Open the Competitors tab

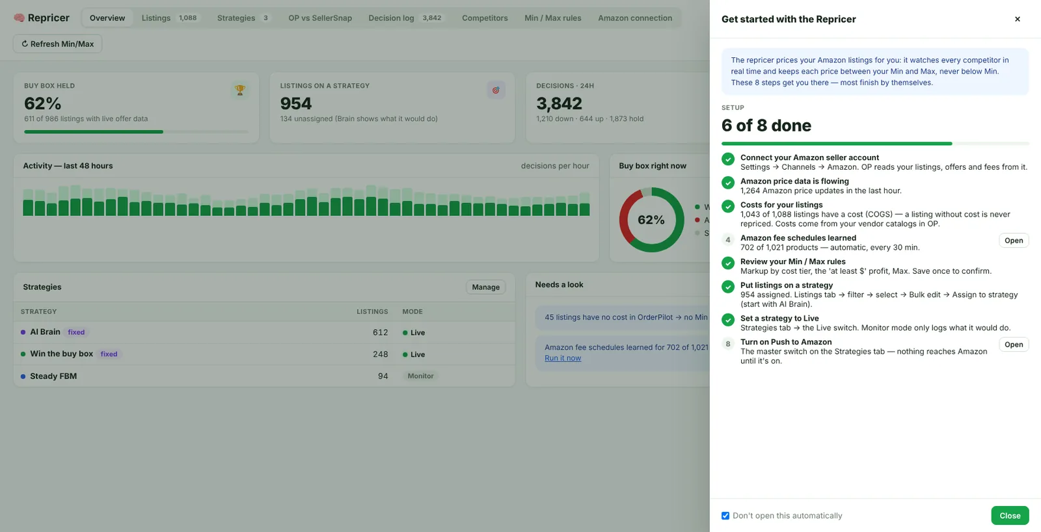485,18
